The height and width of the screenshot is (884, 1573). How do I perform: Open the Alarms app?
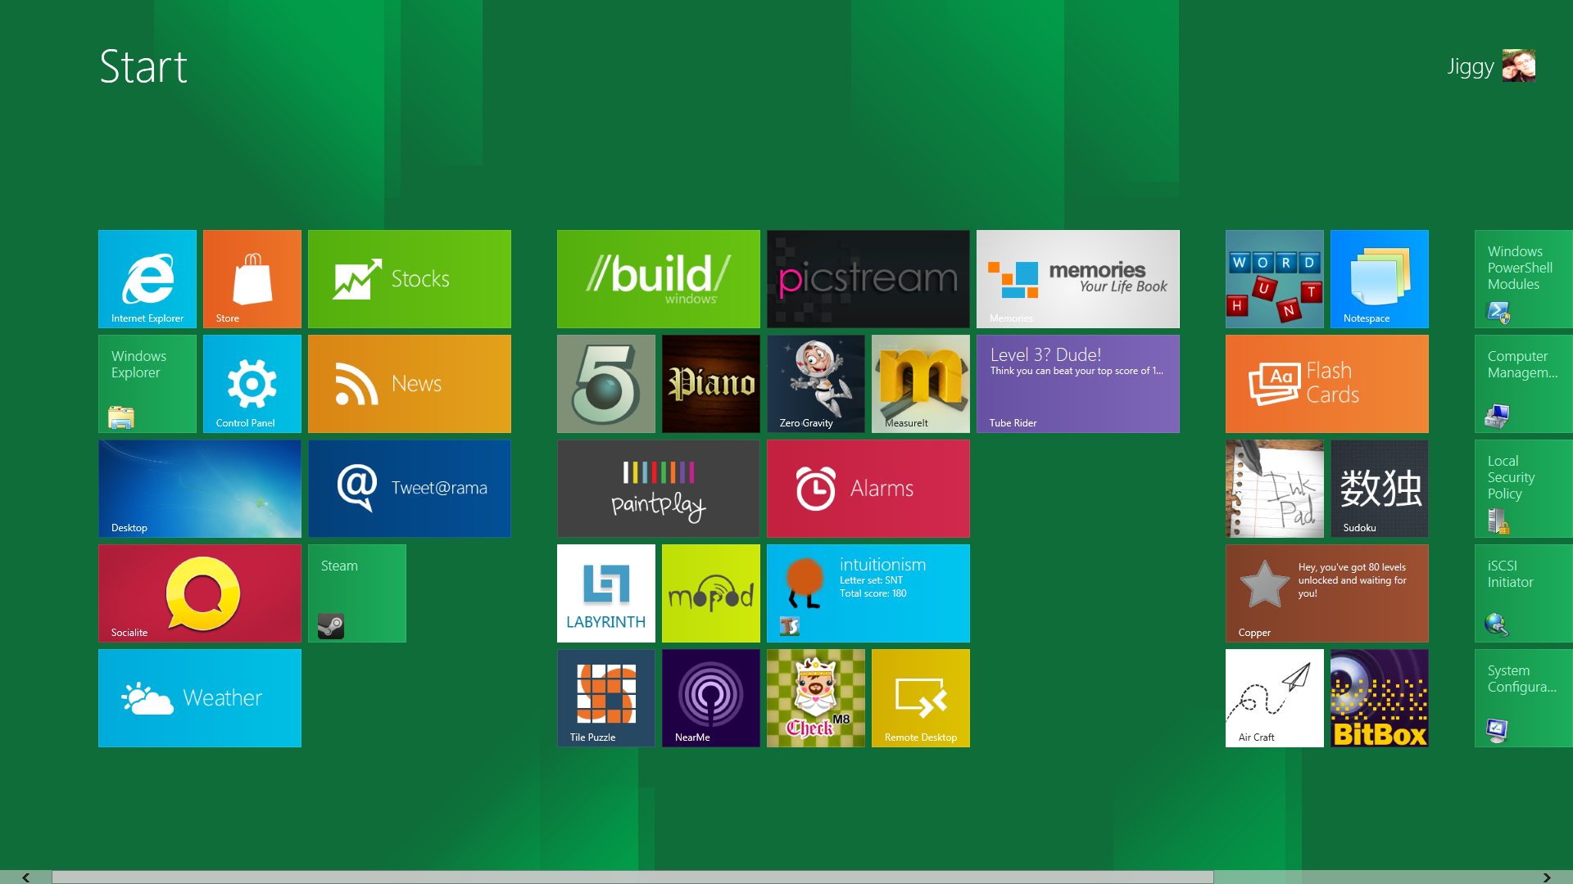868,488
